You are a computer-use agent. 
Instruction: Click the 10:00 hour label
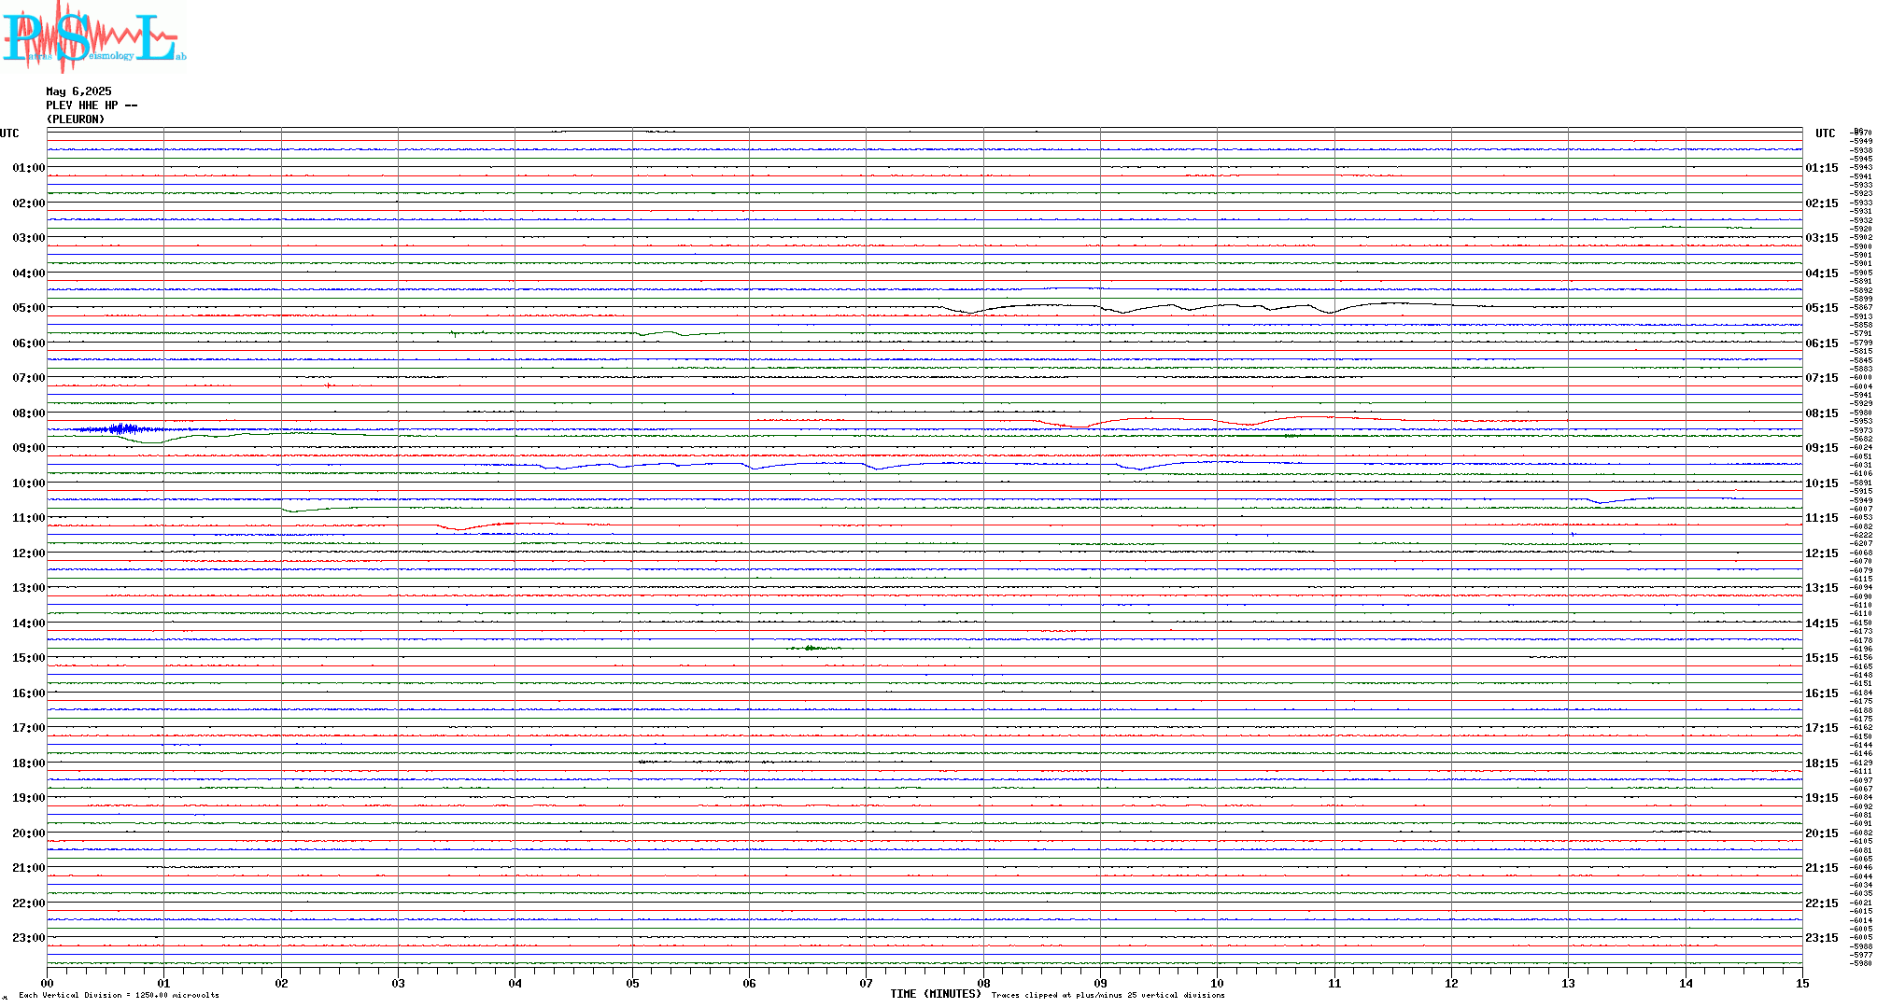click(x=29, y=483)
